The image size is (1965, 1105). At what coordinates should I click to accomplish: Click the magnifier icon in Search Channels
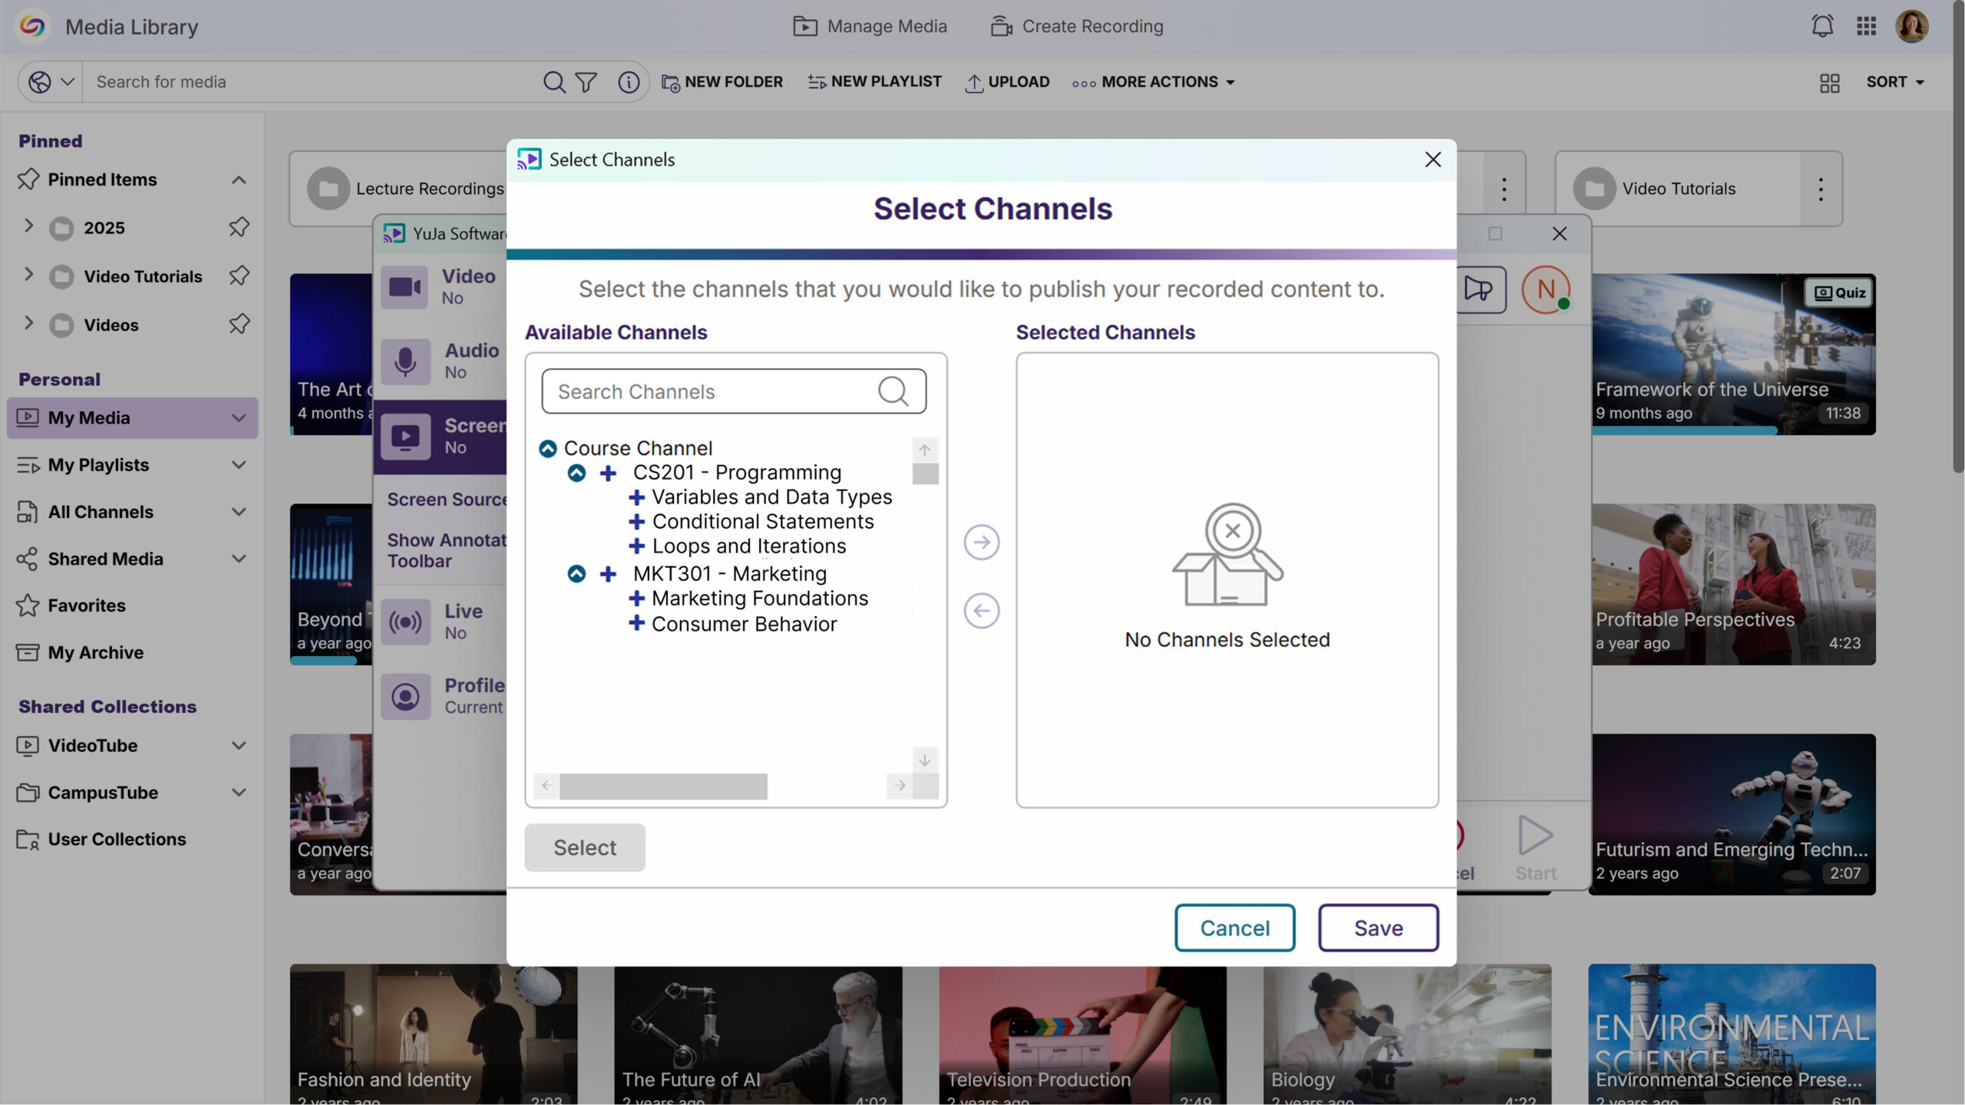[x=893, y=391]
